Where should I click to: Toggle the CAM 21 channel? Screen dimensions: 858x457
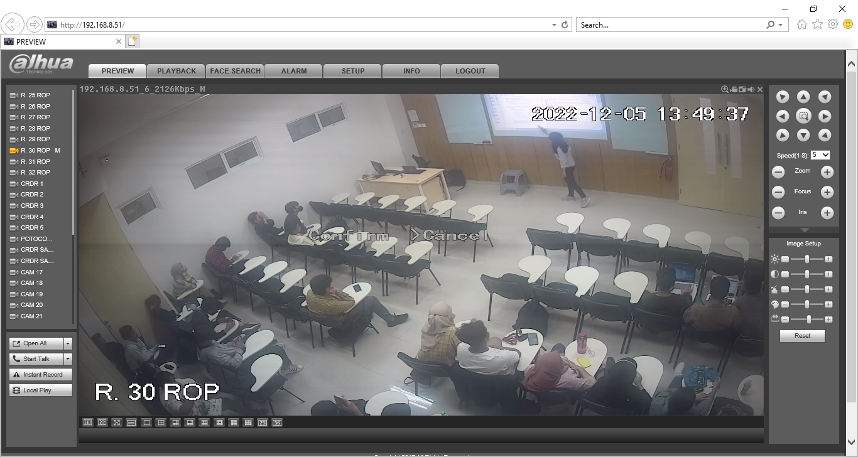[26, 316]
